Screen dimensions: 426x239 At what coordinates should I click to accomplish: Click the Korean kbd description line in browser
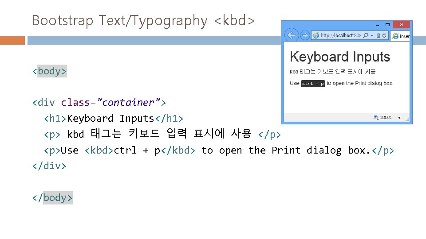click(x=332, y=72)
